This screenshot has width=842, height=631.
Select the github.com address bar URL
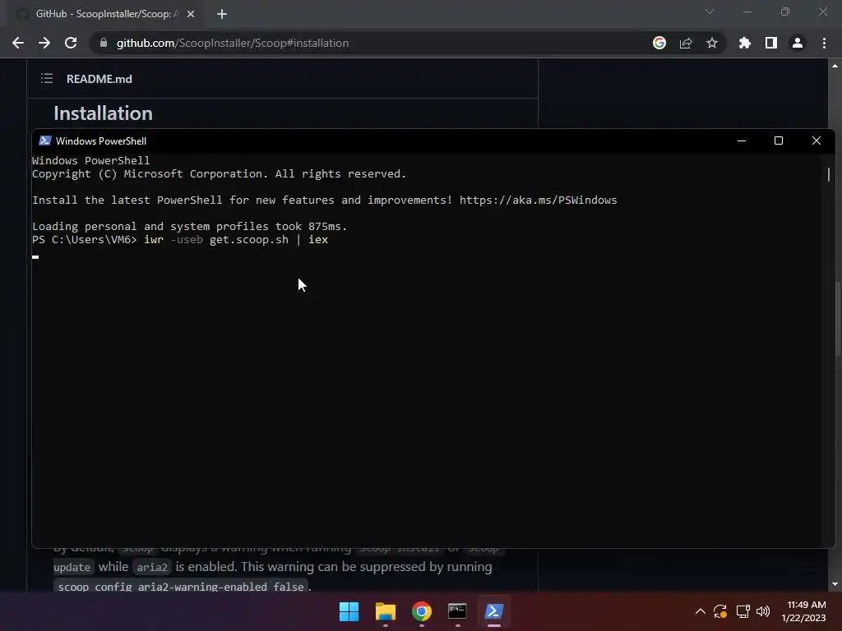(233, 43)
